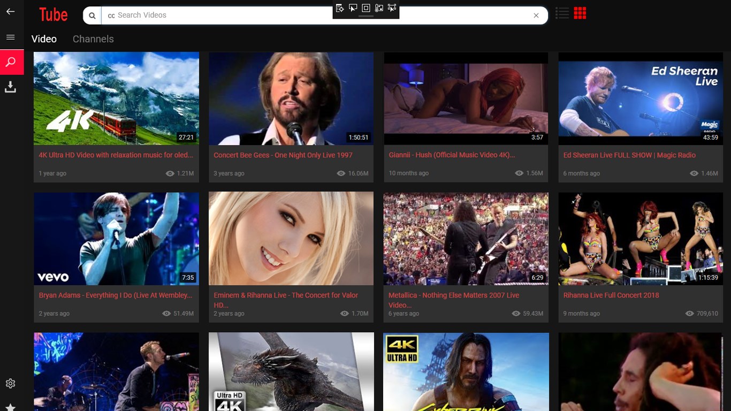This screenshot has width=731, height=411.
Task: Toggle Display Layout Adorners debug icon
Action: tap(366, 8)
